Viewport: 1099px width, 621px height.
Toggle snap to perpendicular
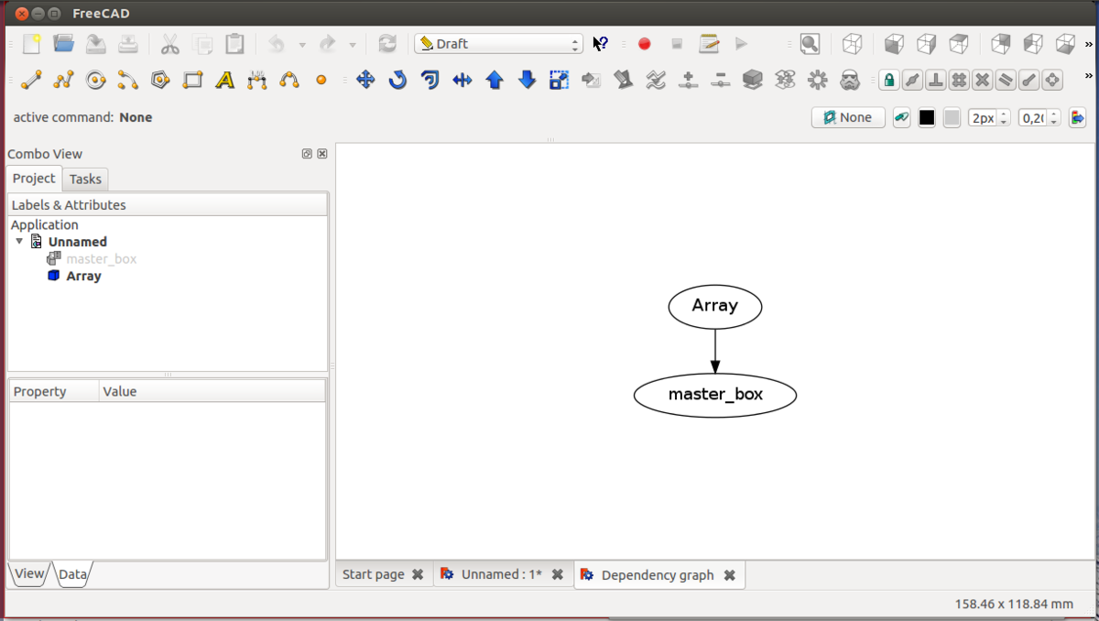[935, 81]
